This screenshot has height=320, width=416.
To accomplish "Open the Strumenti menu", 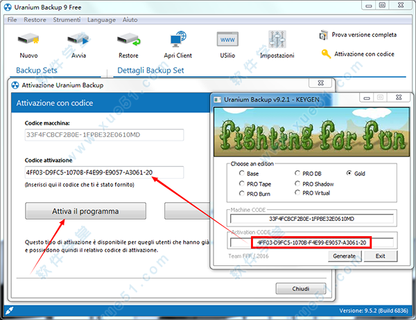I will (67, 20).
